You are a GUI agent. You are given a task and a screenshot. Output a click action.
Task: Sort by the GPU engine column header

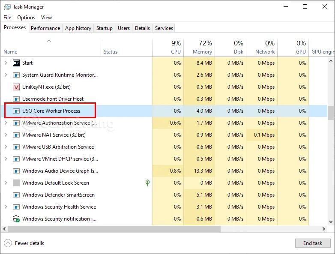(x=322, y=48)
